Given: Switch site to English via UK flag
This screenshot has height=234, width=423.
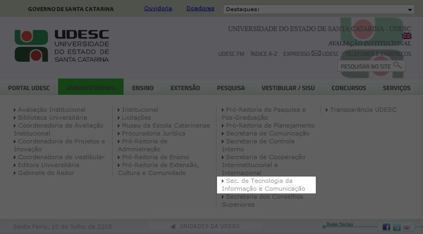Looking at the screenshot, I should pos(406,36).
